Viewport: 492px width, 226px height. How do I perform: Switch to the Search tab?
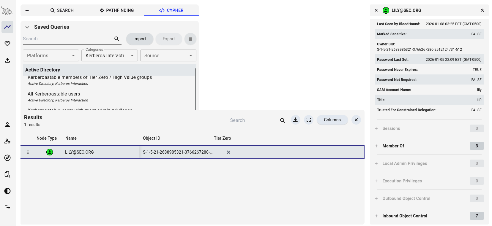[x=62, y=10]
